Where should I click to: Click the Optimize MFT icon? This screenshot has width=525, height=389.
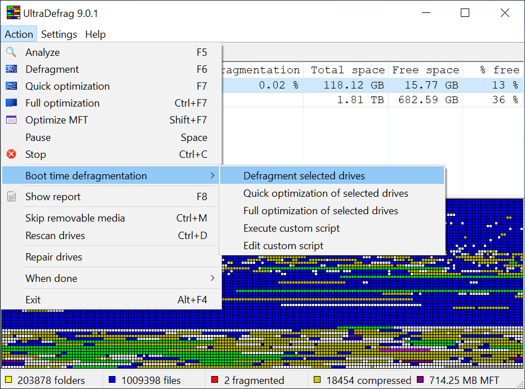point(11,120)
